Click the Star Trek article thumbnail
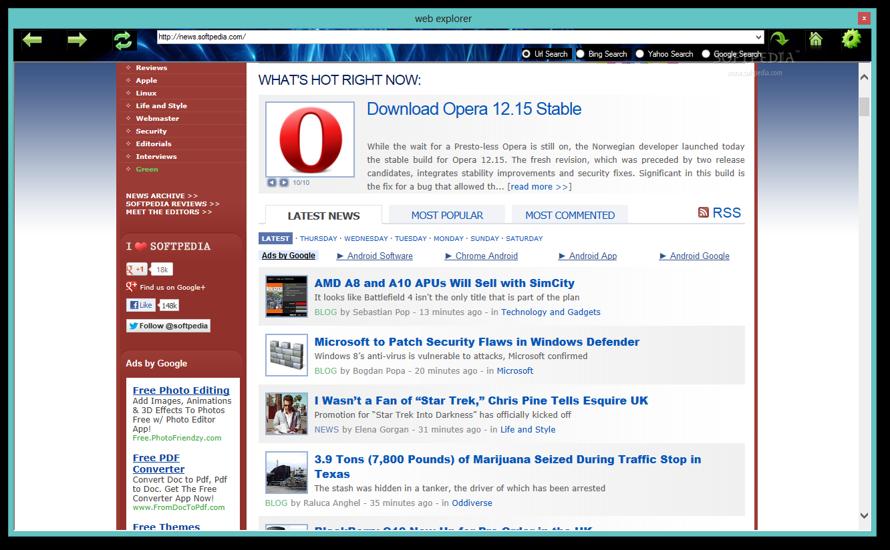890x550 pixels. (287, 413)
